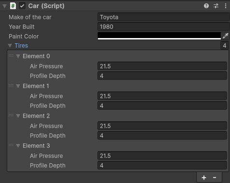Remove a tire element with minus
This screenshot has height=183, width=230.
(215, 178)
